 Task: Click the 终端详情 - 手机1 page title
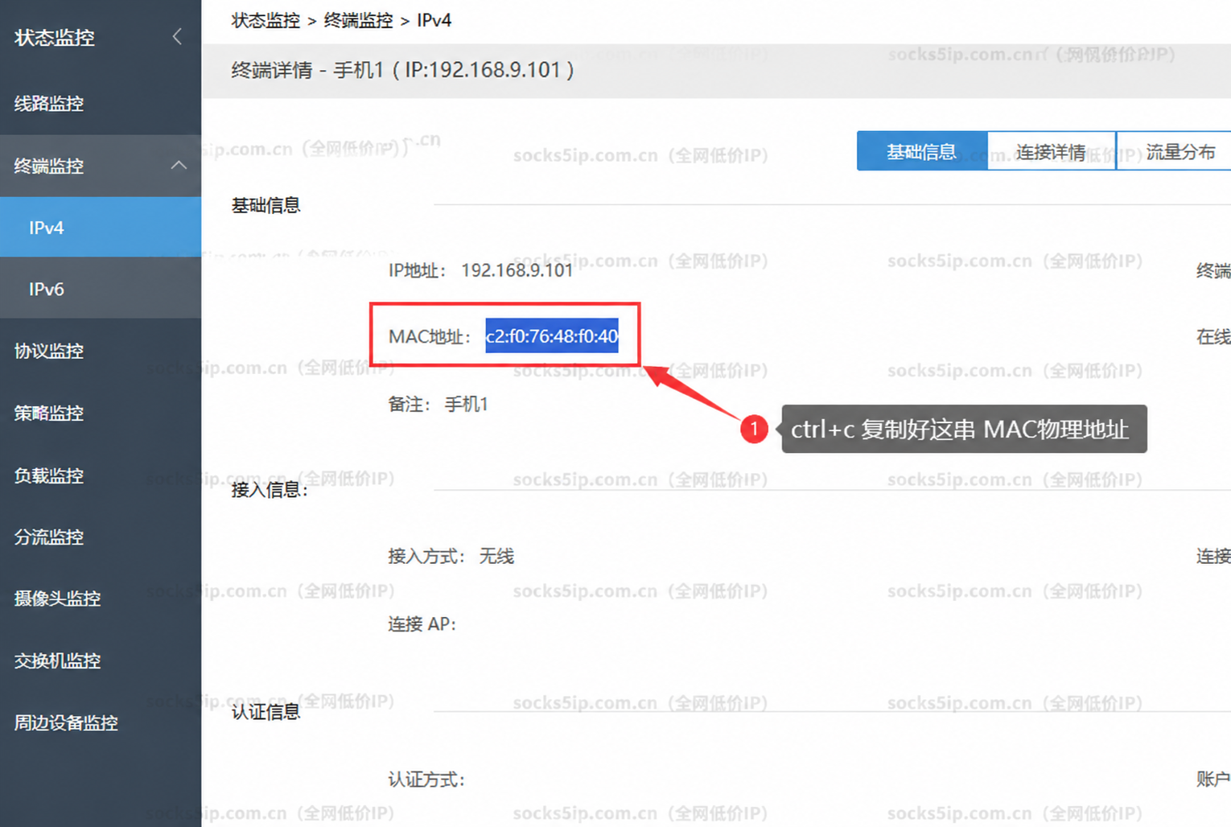pyautogui.click(x=402, y=70)
